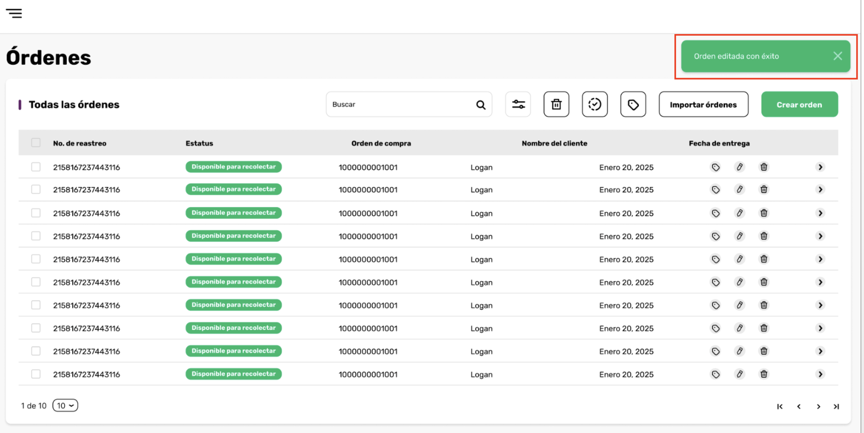Click the 'Todas las órdenes' section title
Viewport: 864px width, 433px height.
click(74, 105)
